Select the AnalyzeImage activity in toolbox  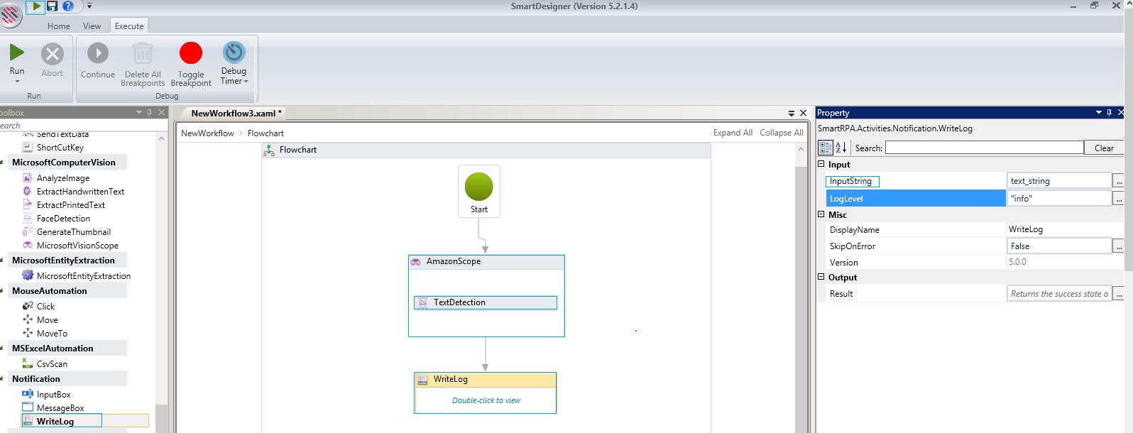[x=62, y=178]
